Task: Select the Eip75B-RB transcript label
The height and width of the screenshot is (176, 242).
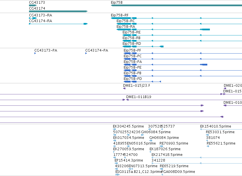Action: pyautogui.click(x=131, y=38)
